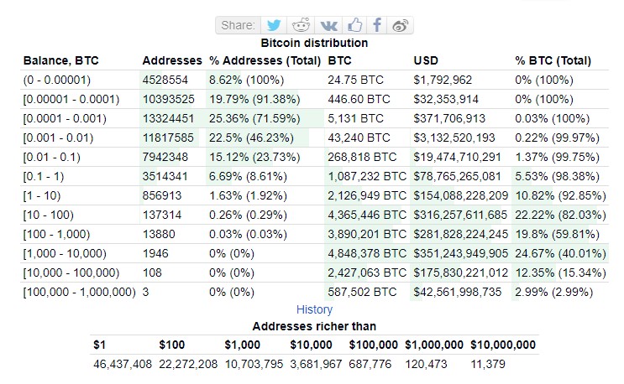Click the '22.5% (46.23%)' addresses percentage
Image resolution: width=624 pixels, height=384 pixels.
[251, 138]
